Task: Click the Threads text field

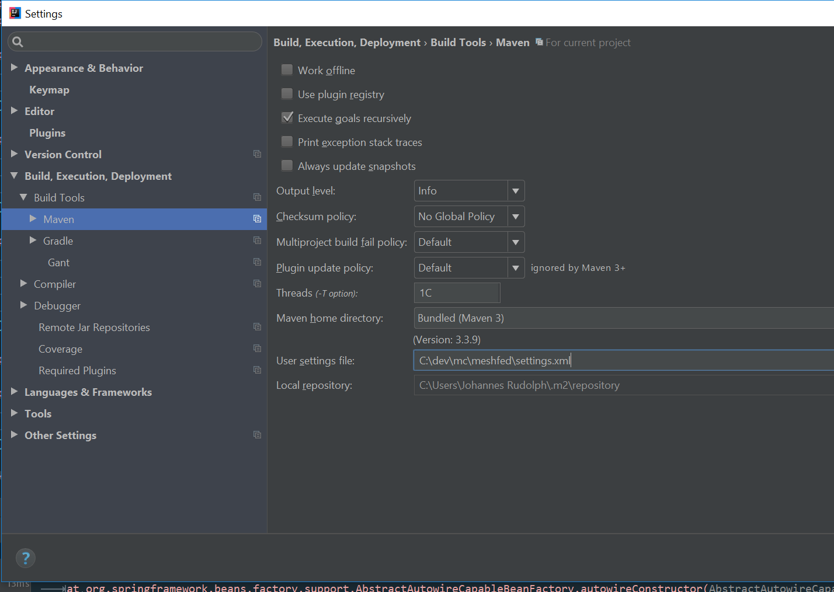Action: point(457,293)
